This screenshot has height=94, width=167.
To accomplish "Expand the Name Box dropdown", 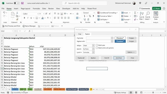I will pos(13,31).
